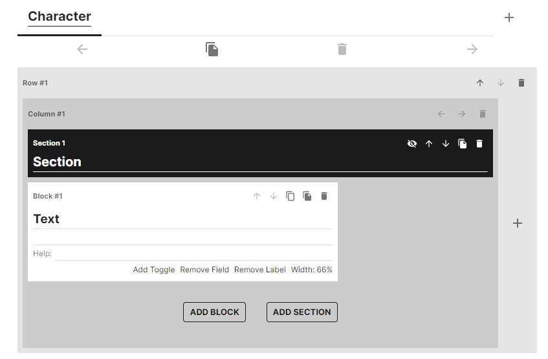Delete the Character tab

[342, 49]
